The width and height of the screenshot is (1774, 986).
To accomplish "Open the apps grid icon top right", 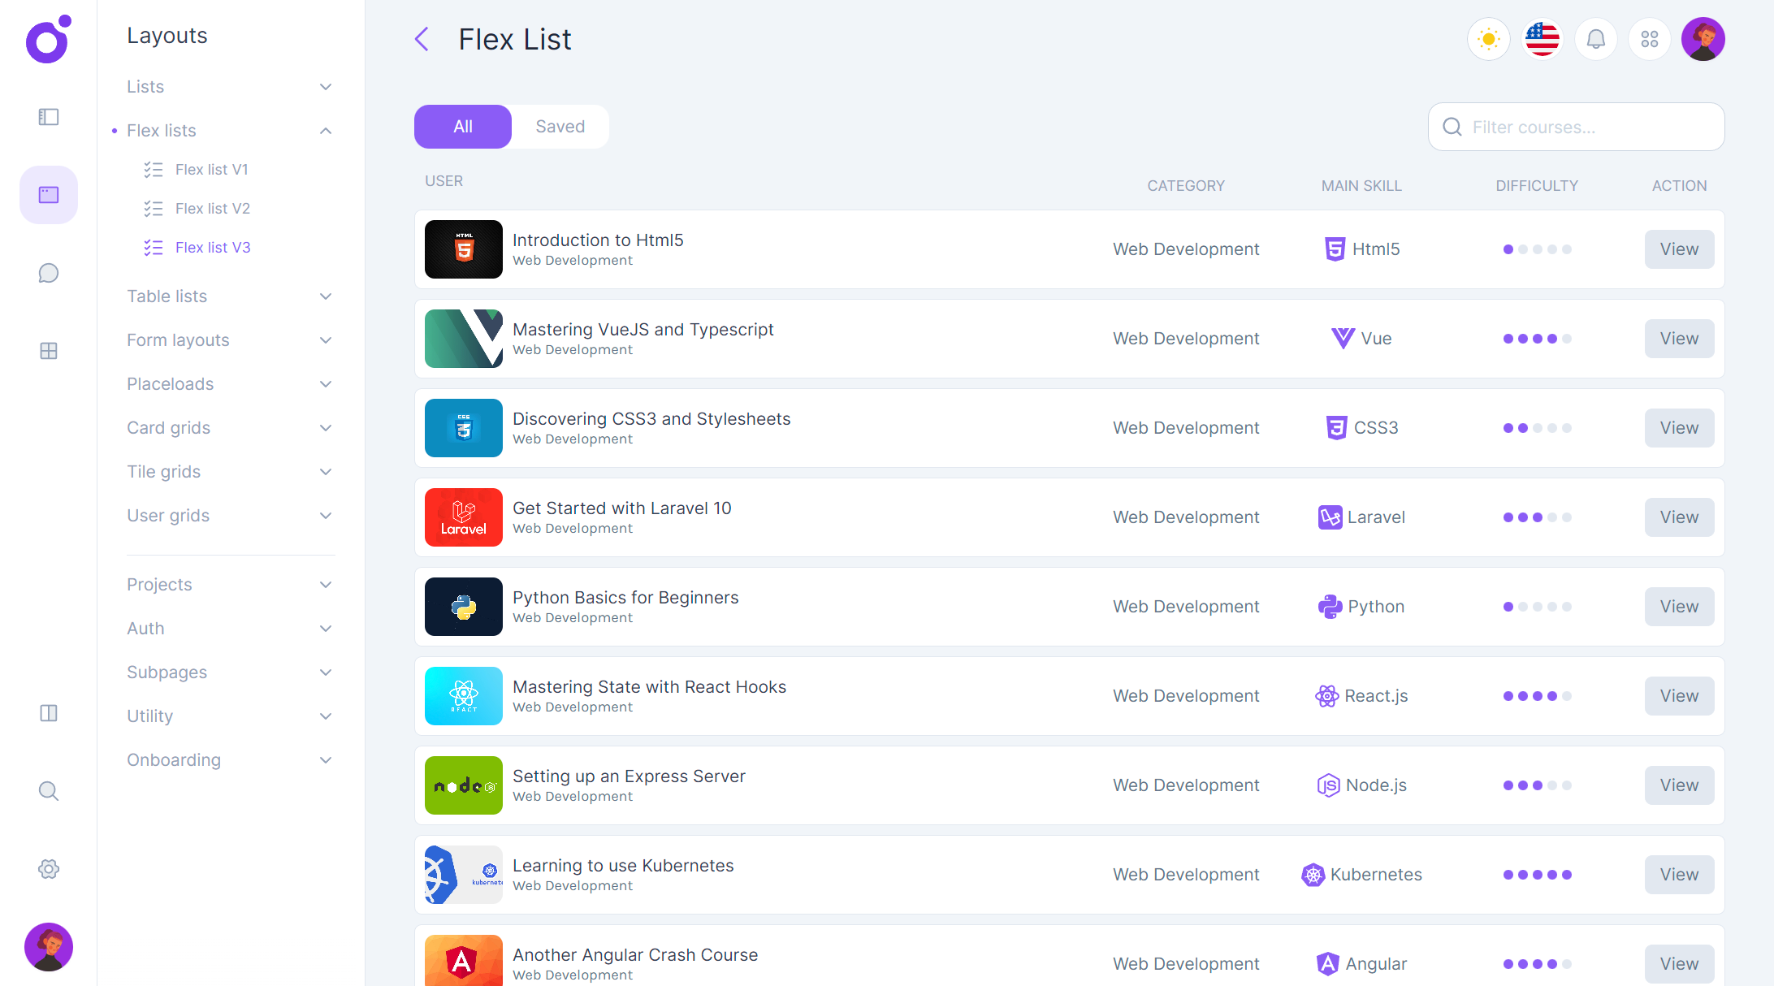I will (1650, 38).
